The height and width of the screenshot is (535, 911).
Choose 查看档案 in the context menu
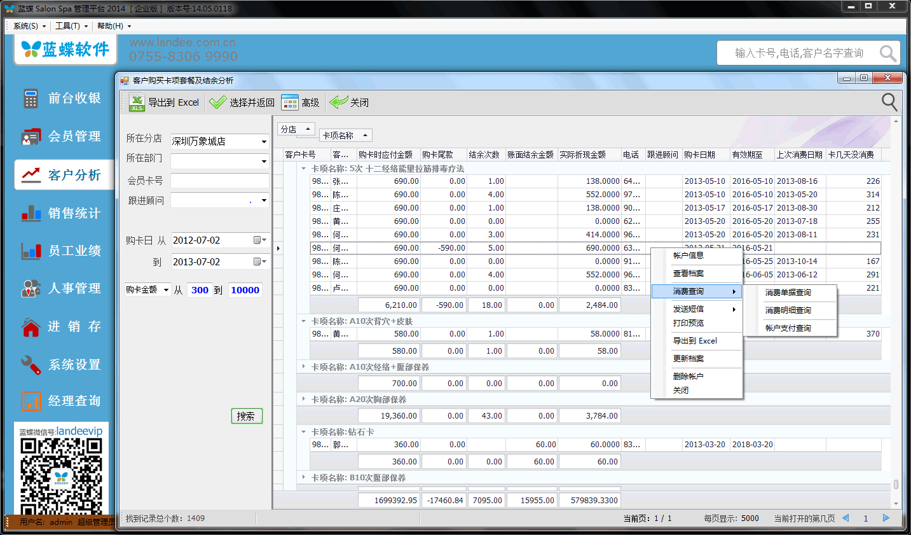[x=697, y=274]
